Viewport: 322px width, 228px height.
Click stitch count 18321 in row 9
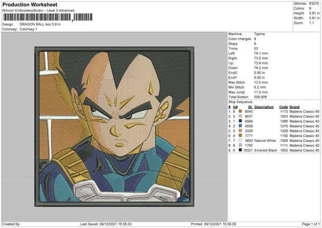pyautogui.click(x=248, y=150)
